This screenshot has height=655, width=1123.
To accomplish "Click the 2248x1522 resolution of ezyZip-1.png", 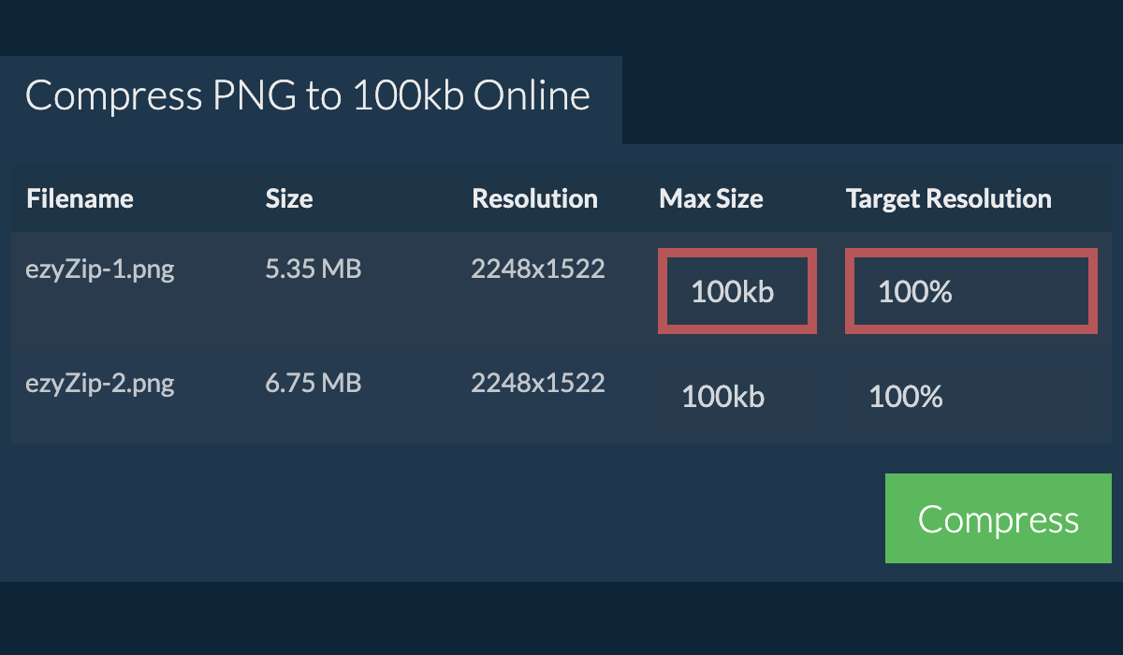I will [538, 268].
